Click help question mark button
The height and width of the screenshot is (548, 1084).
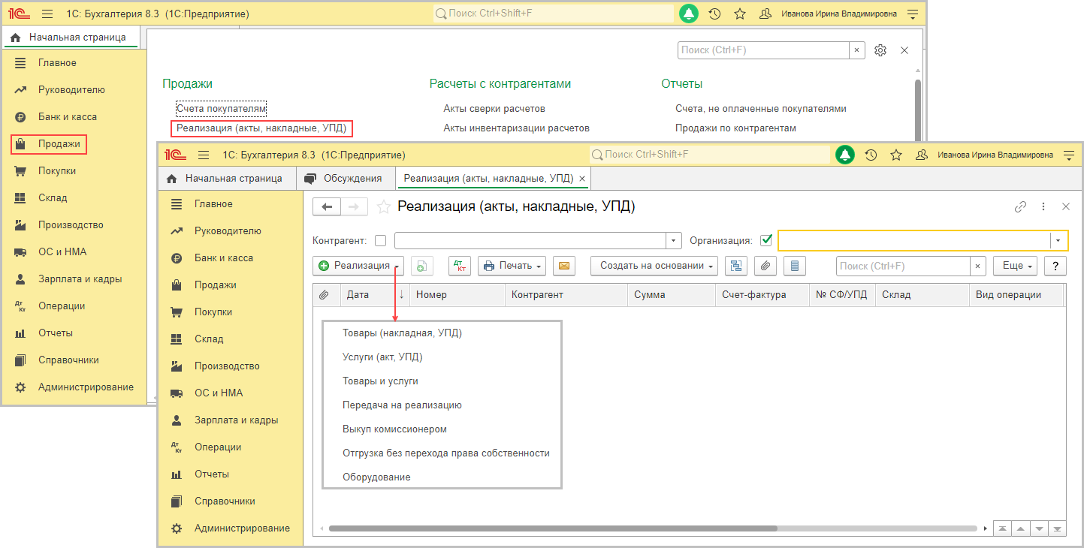(x=1055, y=266)
